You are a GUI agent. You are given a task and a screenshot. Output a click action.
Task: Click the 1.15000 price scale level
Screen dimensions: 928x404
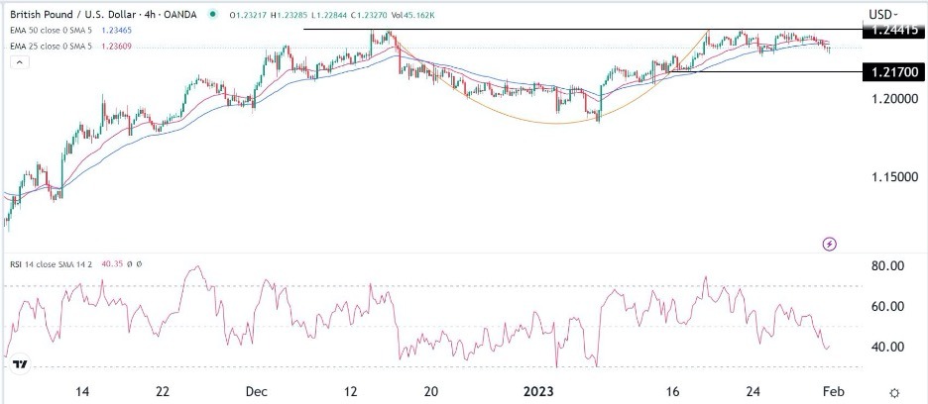[894, 177]
